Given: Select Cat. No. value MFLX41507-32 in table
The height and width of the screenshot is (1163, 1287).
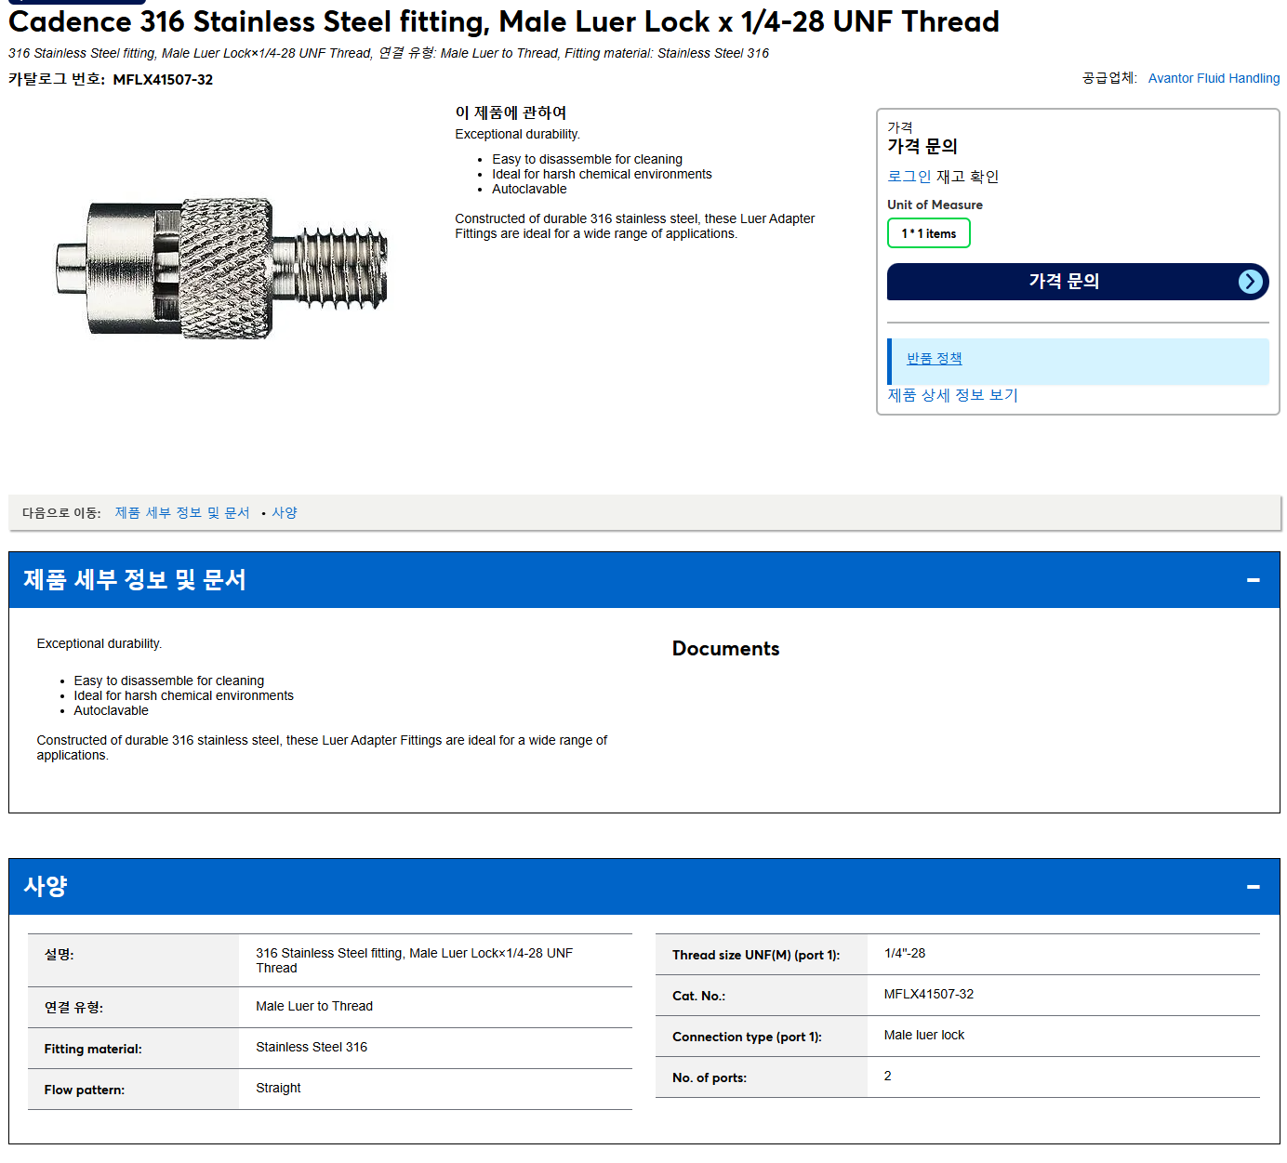Looking at the screenshot, I should 929,995.
